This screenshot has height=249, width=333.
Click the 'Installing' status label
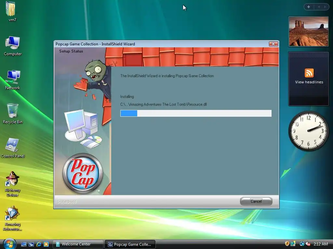click(x=127, y=97)
